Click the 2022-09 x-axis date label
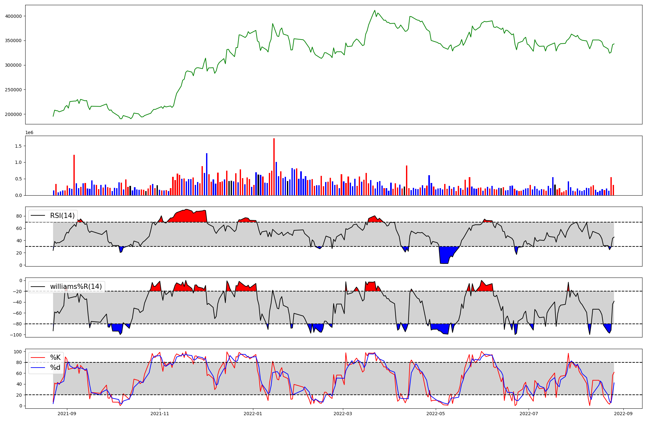Screen dimensions: 647x421 623,414
